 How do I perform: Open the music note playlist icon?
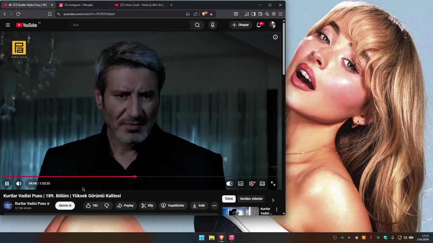coord(247,14)
